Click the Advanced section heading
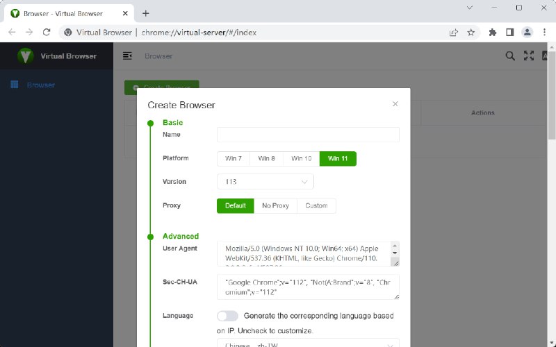The image size is (556, 347). click(x=181, y=236)
